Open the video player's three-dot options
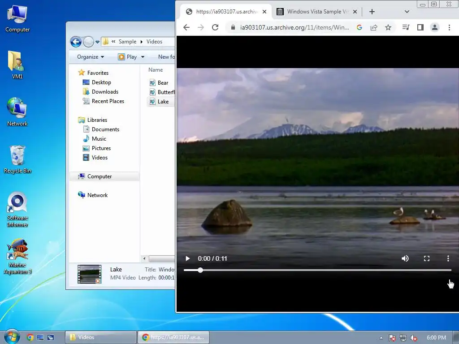 pyautogui.click(x=448, y=258)
